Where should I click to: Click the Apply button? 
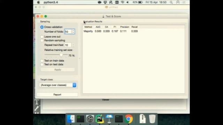[57, 69]
